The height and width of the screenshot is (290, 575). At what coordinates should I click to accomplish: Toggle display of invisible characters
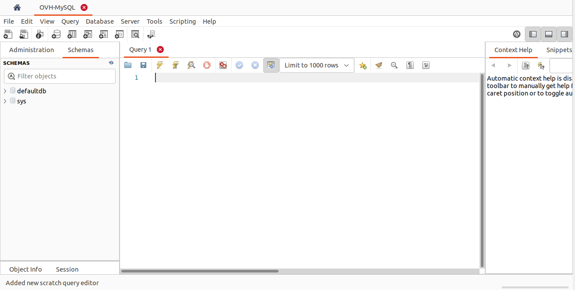click(410, 65)
